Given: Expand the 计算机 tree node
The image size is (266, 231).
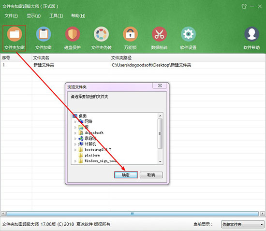Looking at the screenshot, I should pyautogui.click(x=75, y=144).
